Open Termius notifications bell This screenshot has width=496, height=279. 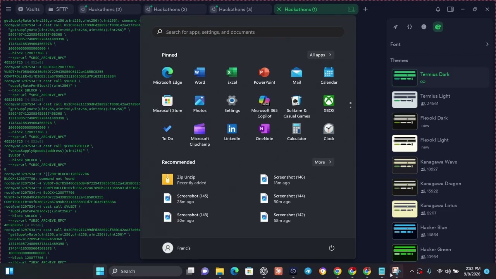438,9
